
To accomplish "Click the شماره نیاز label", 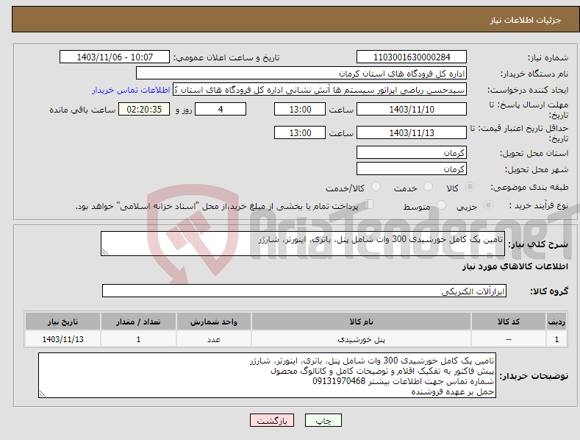I will (x=548, y=58).
